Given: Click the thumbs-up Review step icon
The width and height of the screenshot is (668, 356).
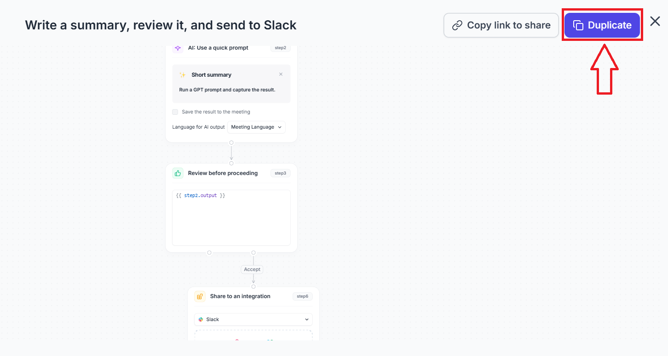Looking at the screenshot, I should [x=178, y=173].
